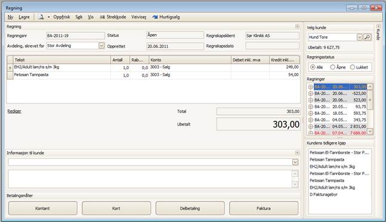Viewport: 386px width, 222px height.
Task: Click the 249,00 credit cell
Action: click(285, 67)
